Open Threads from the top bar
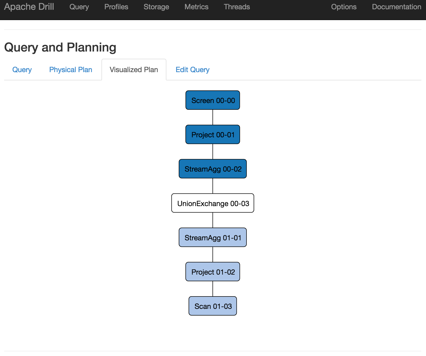 point(237,7)
